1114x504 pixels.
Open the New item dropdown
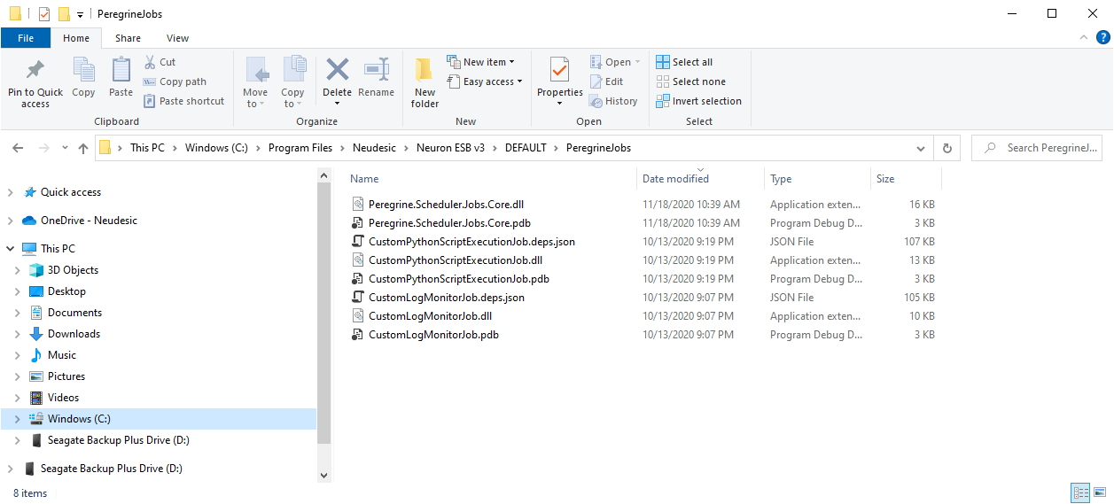point(480,62)
